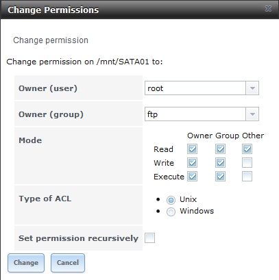Uncheck the Group Write checkbox
279x280 pixels.
click(220, 163)
